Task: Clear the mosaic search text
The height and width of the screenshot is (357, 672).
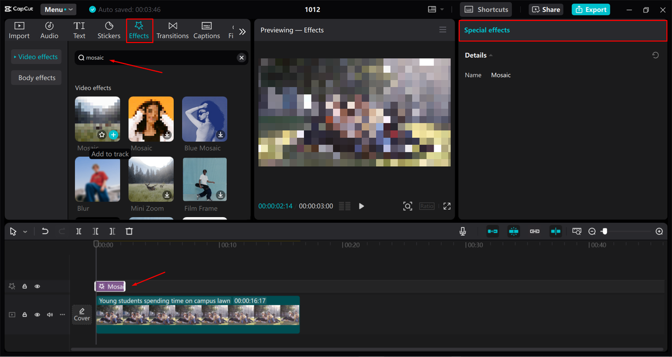Action: (x=241, y=58)
